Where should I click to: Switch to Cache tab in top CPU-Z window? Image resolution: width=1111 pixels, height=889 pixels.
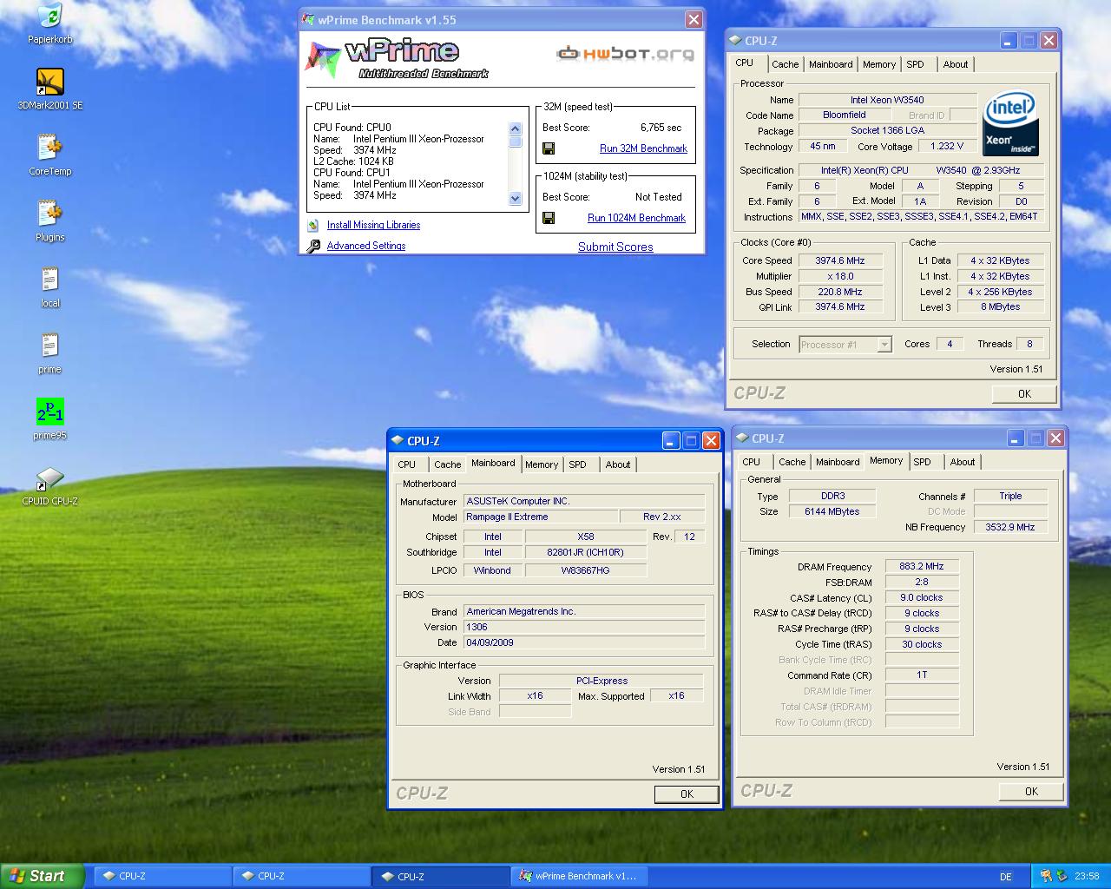point(785,64)
